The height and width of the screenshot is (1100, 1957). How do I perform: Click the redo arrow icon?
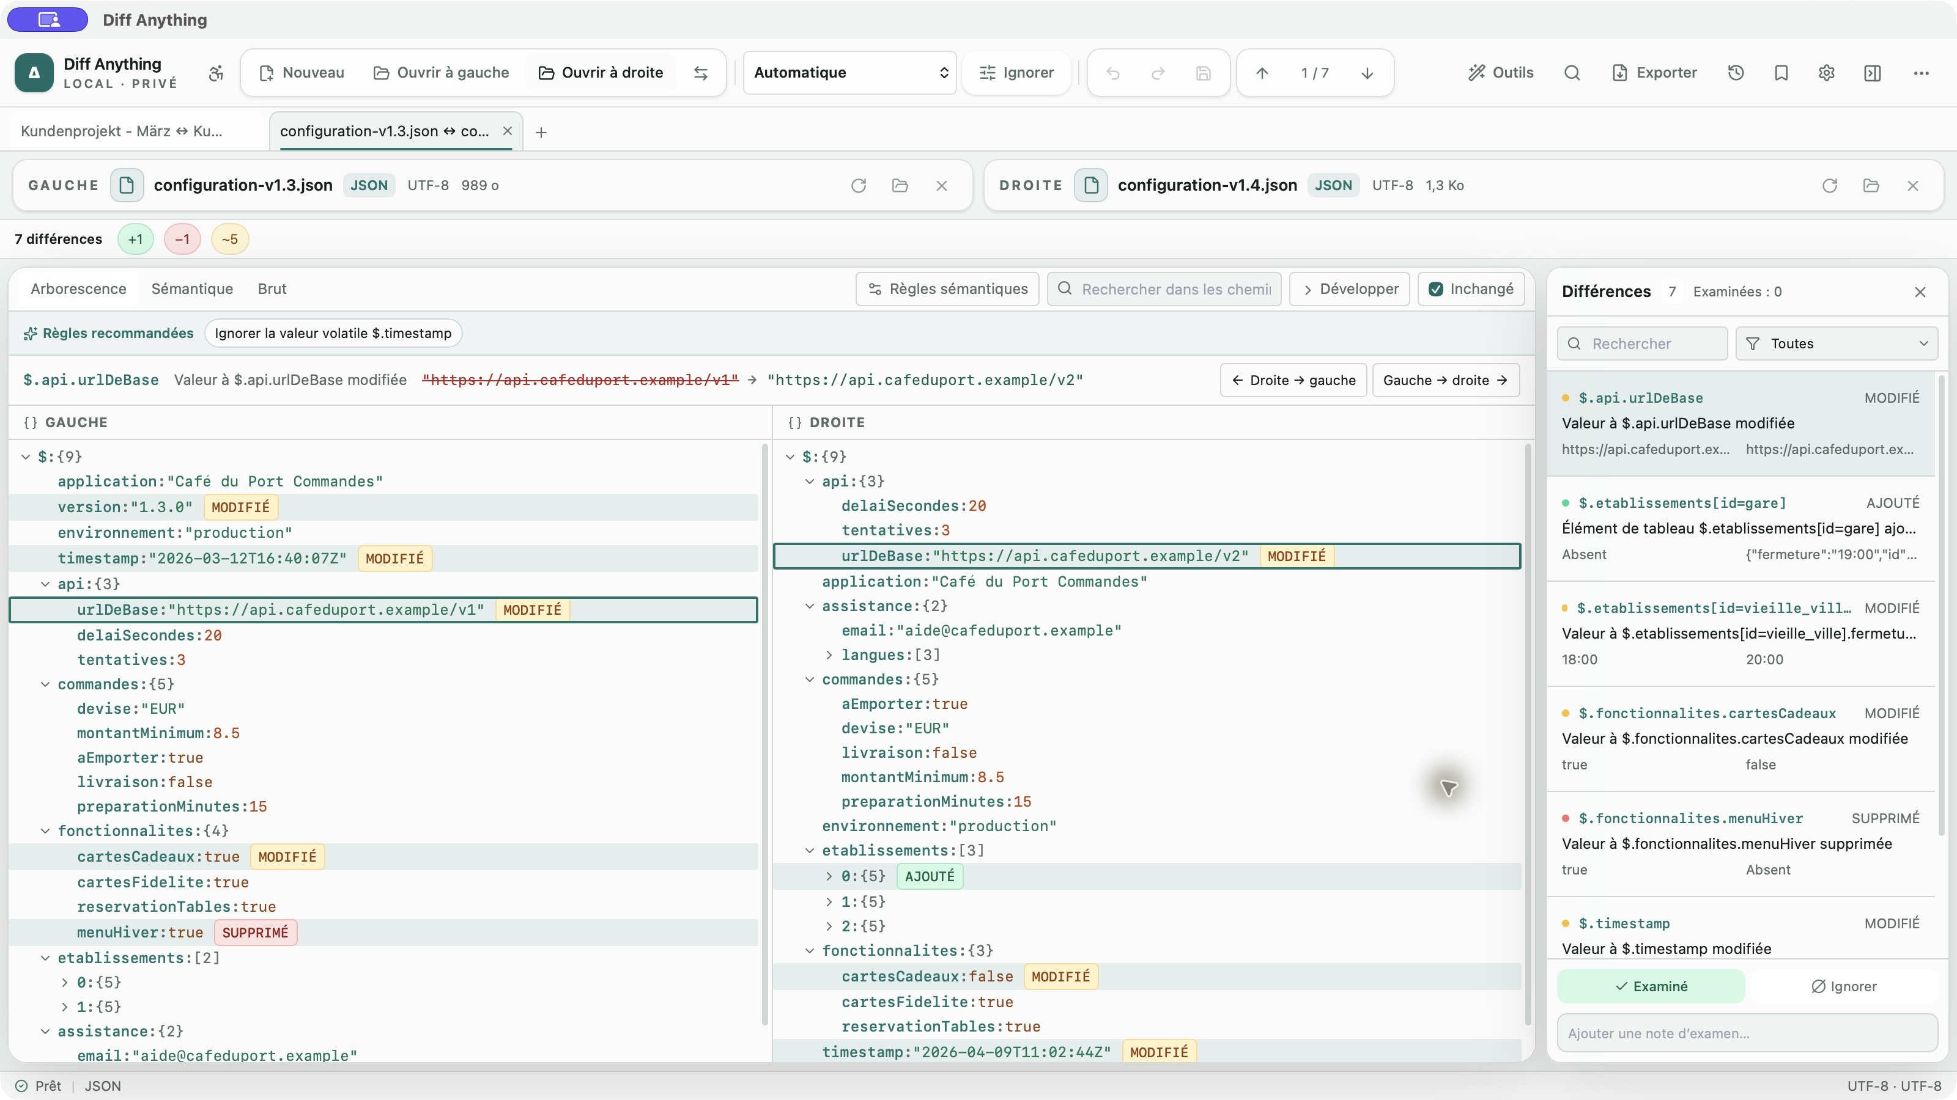pyautogui.click(x=1158, y=73)
